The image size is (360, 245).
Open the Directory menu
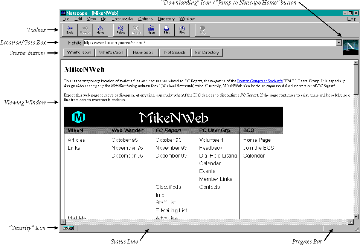pyautogui.click(x=166, y=19)
